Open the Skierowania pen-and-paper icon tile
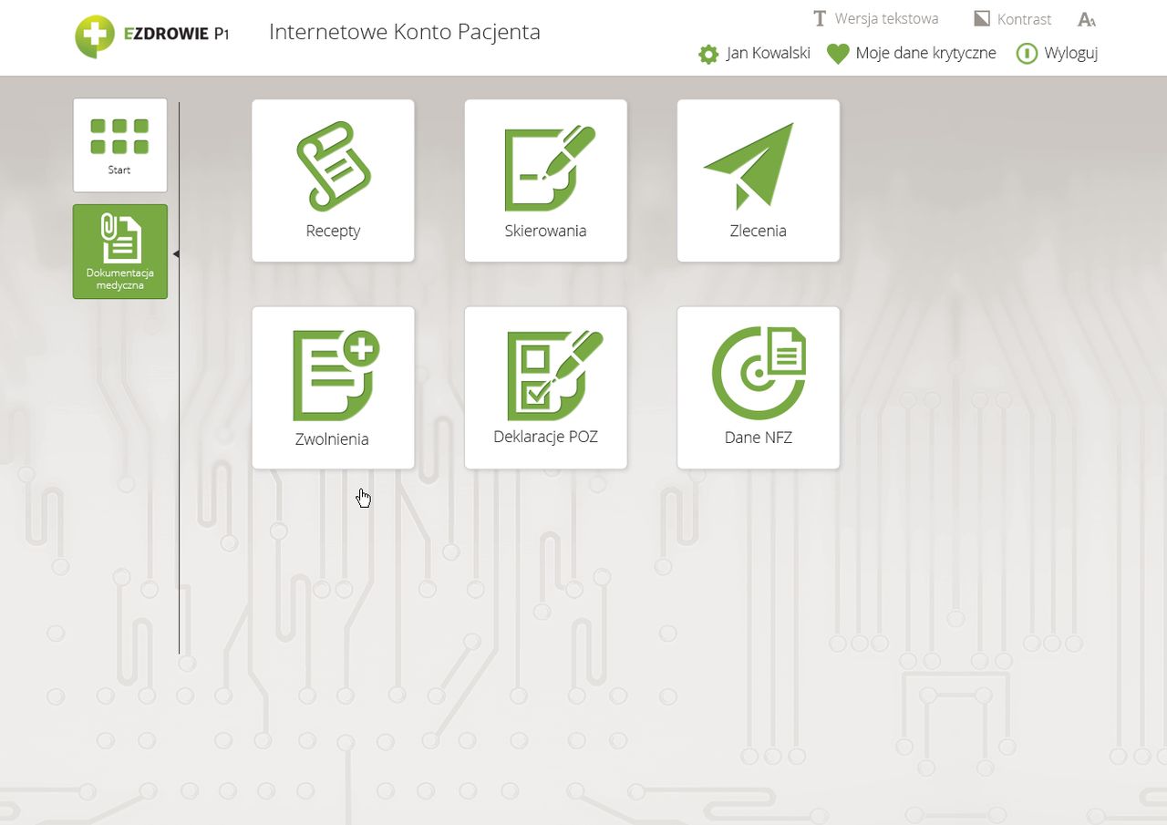 pos(545,180)
